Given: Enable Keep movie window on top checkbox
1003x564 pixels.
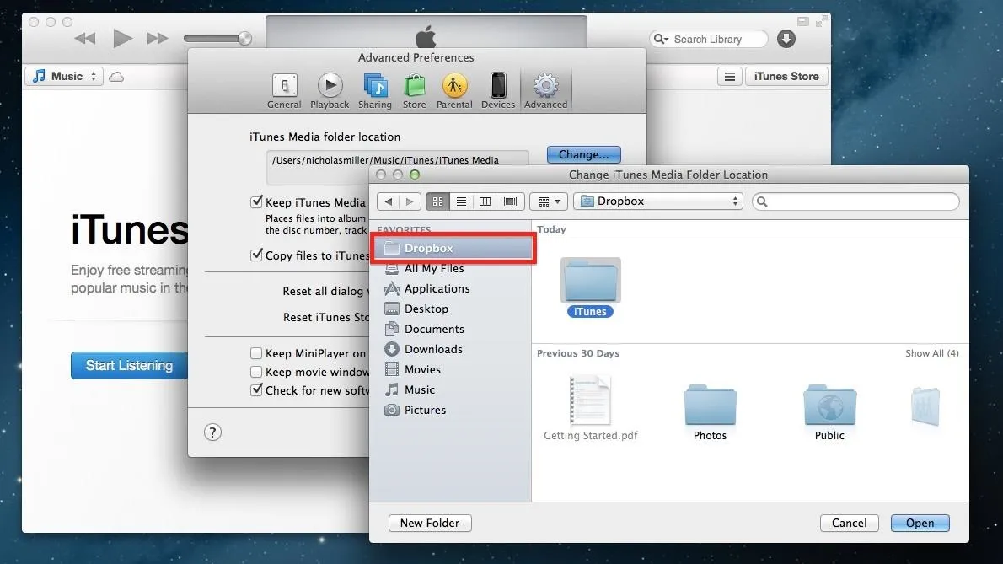Looking at the screenshot, I should tap(256, 372).
